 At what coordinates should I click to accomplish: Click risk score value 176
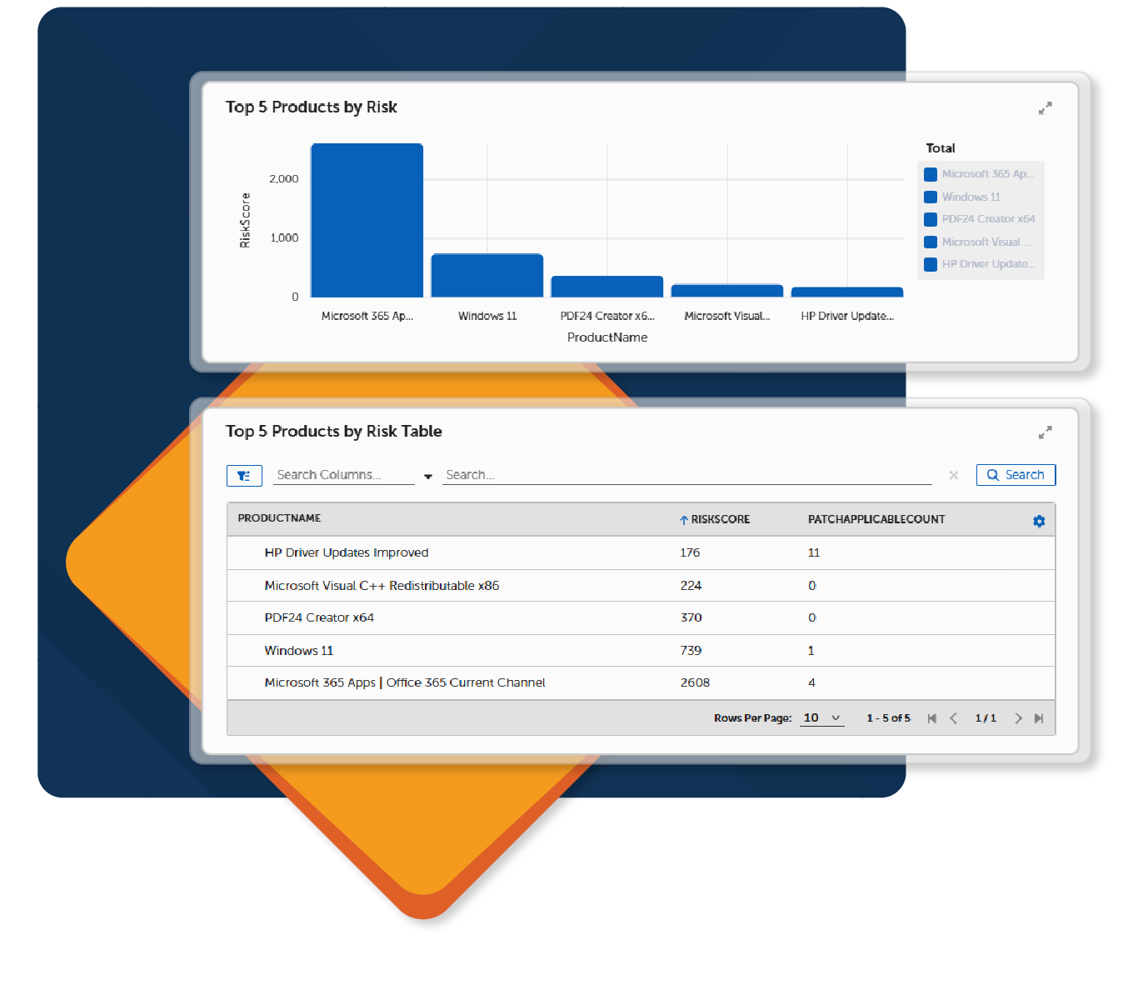[690, 552]
